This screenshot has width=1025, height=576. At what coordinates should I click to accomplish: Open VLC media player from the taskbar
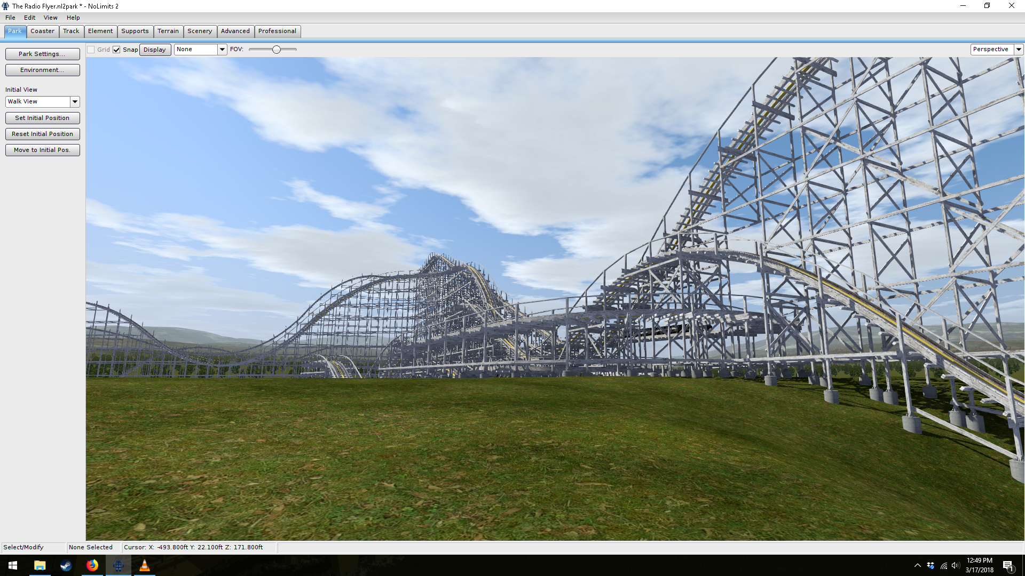click(x=144, y=565)
